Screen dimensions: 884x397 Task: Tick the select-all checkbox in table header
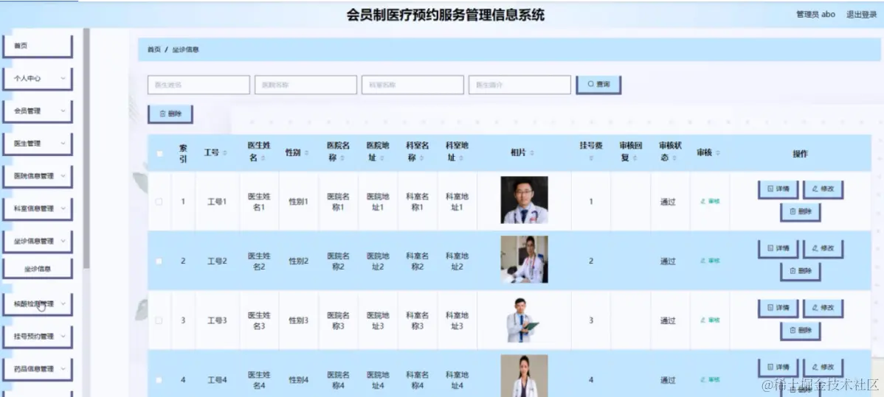(159, 153)
